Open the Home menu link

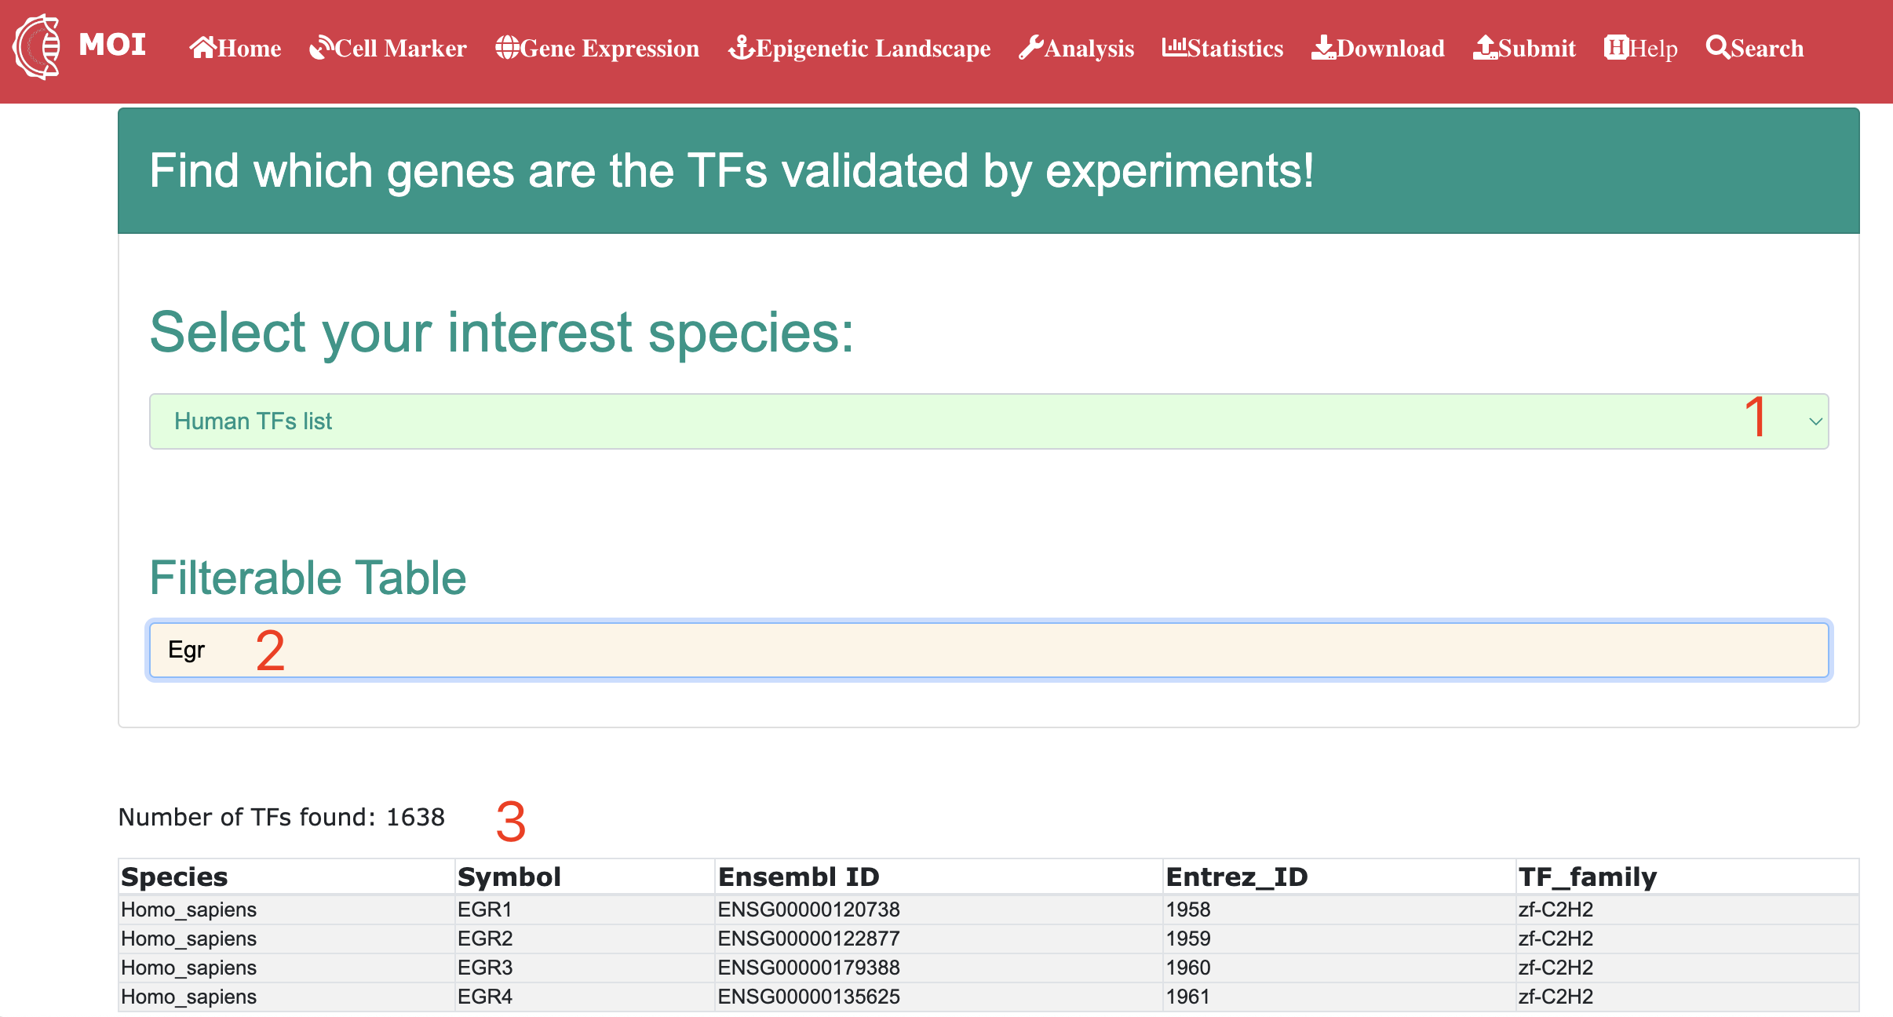tap(235, 48)
